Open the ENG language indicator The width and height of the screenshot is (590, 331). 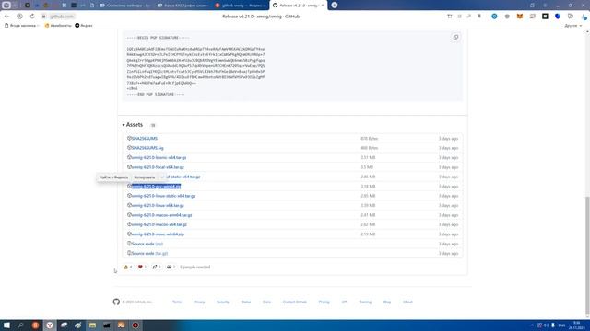point(561,325)
